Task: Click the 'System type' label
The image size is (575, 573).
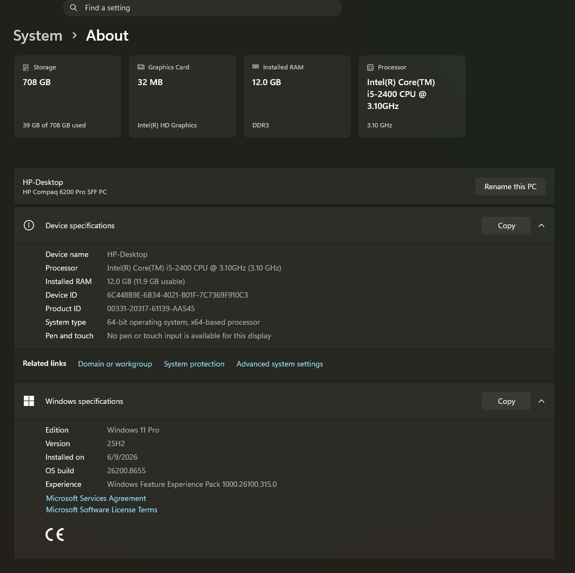Action: point(66,322)
